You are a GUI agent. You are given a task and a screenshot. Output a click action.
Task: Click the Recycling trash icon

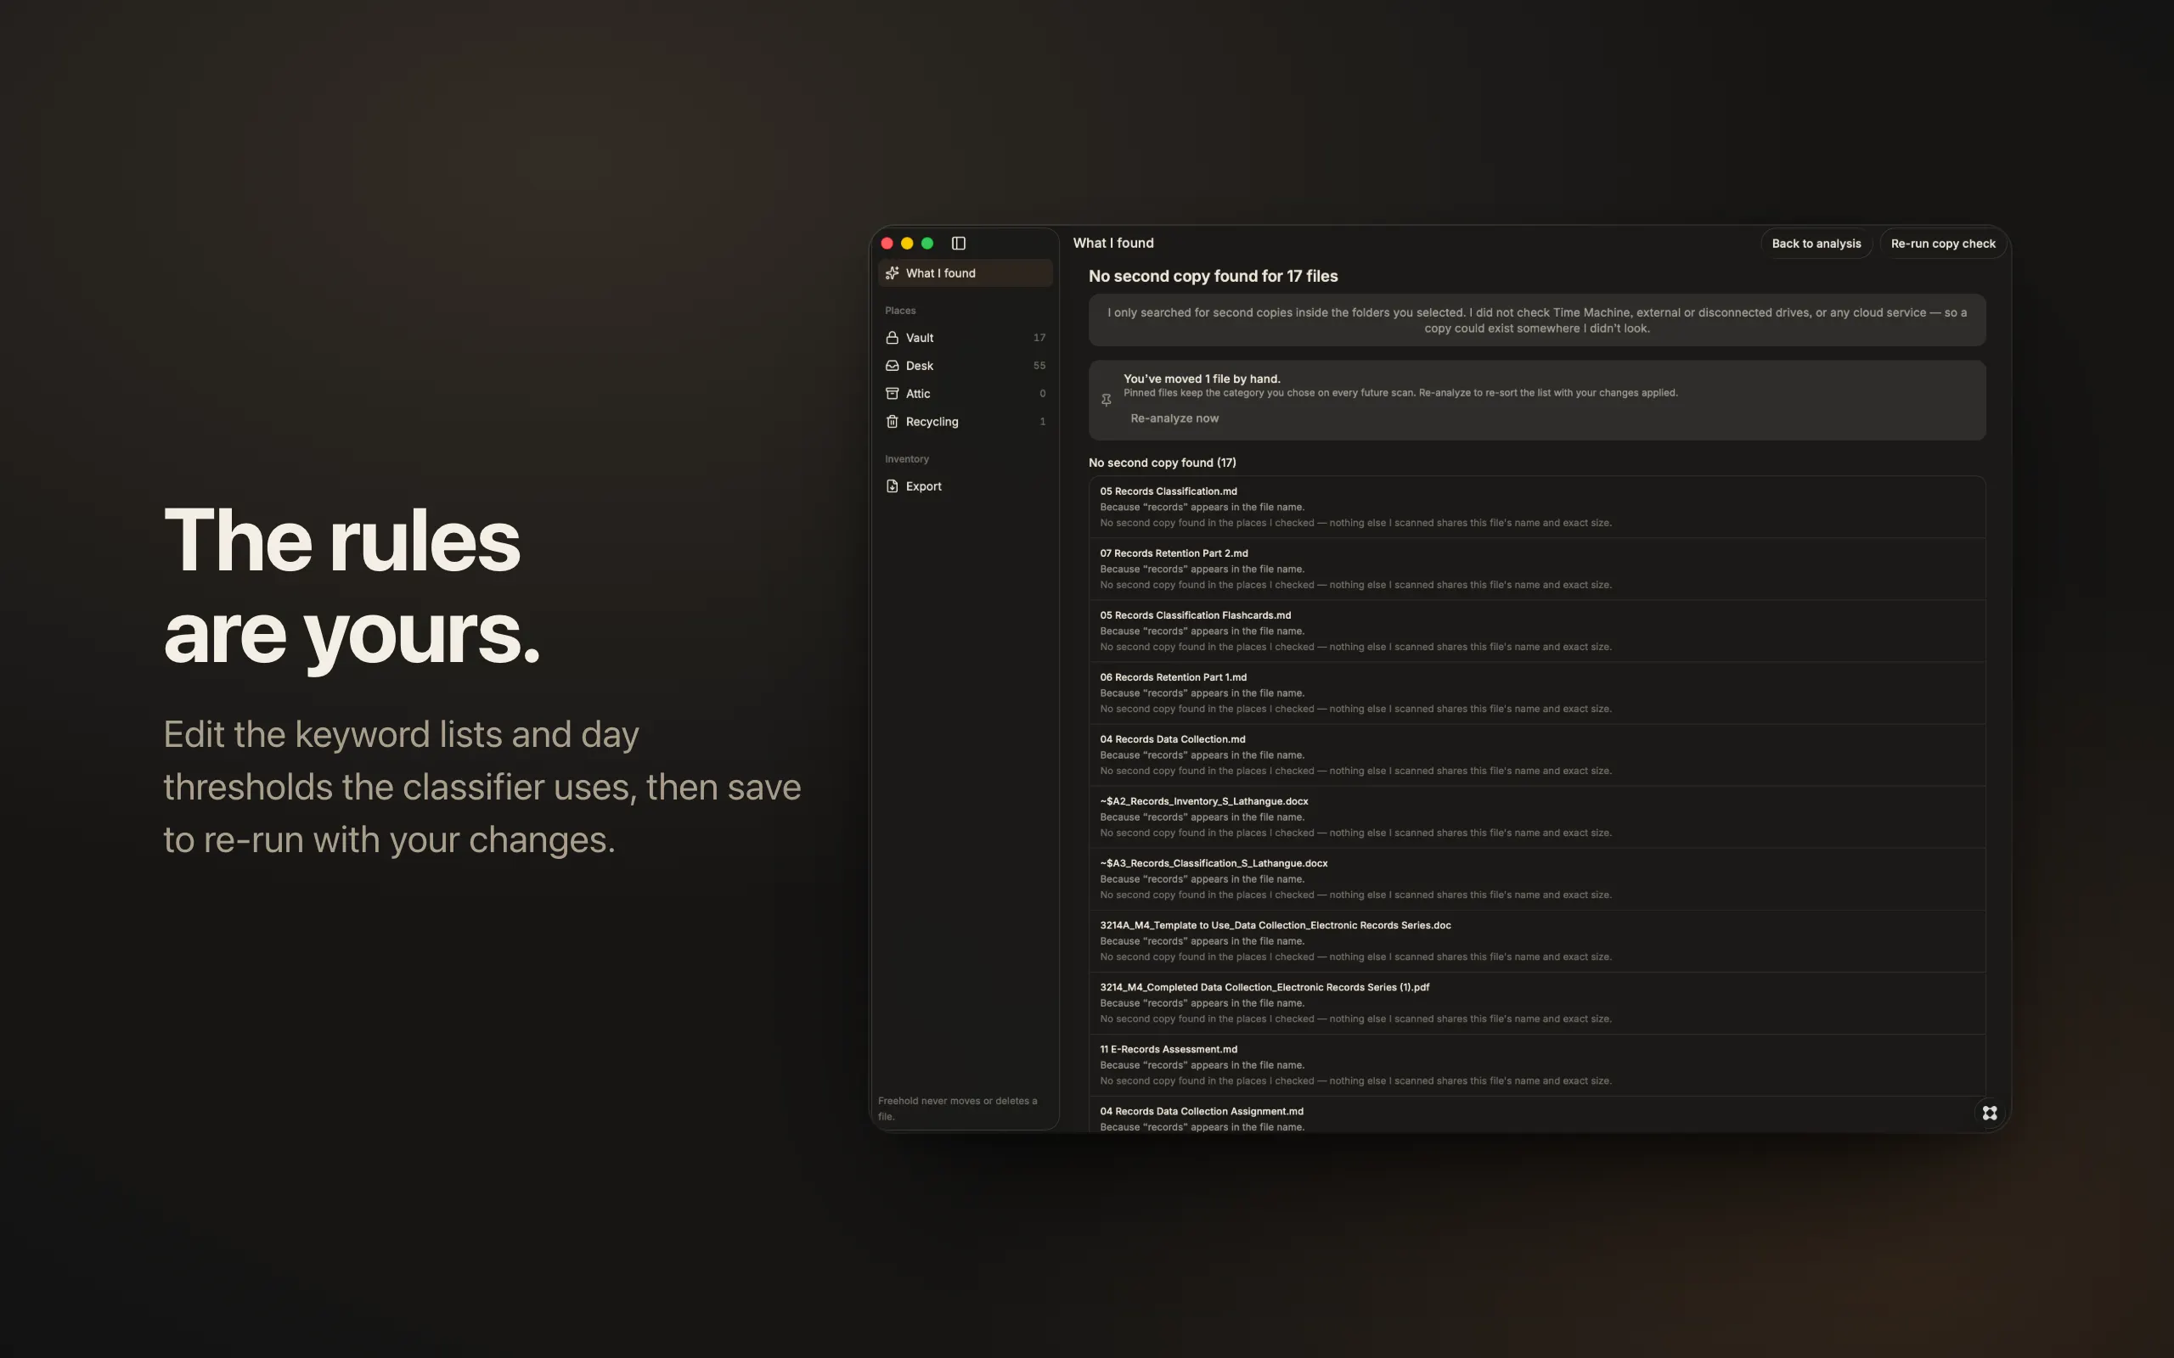892,421
